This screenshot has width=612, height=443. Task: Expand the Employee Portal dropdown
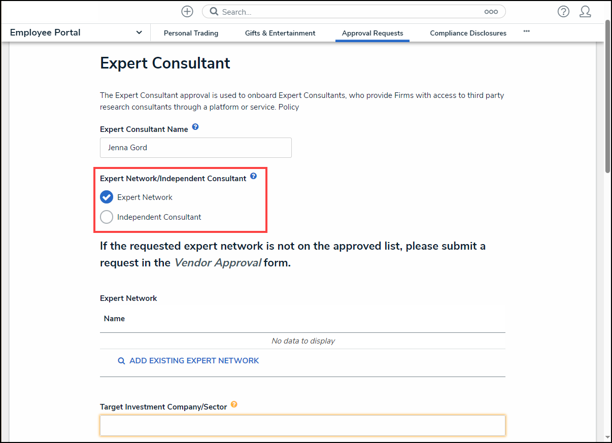tap(139, 32)
